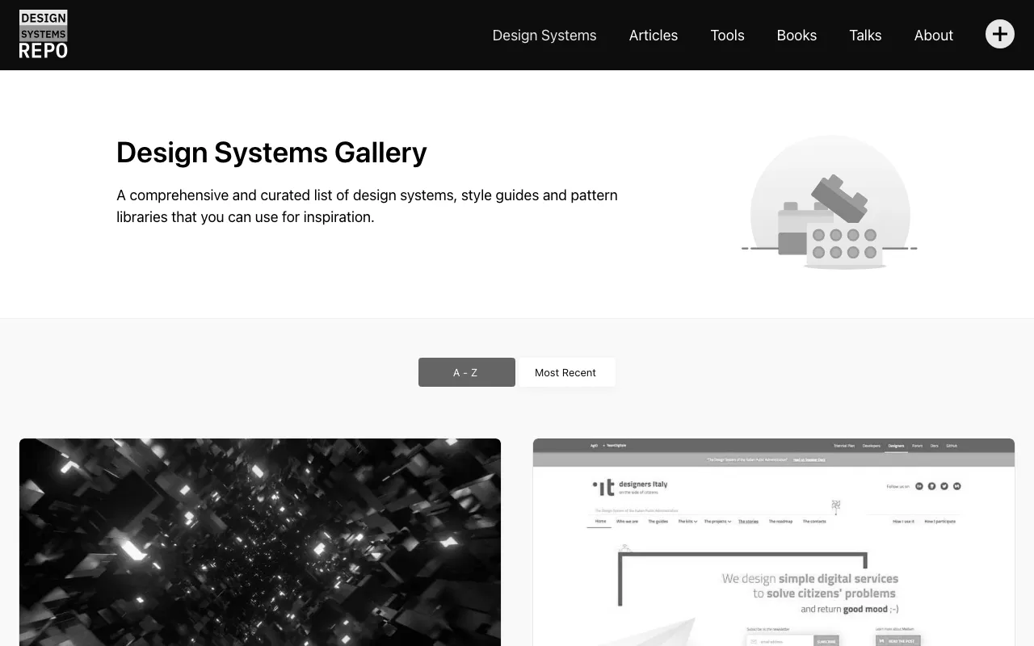The image size is (1034, 646).
Task: Navigate to Books
Action: point(797,36)
